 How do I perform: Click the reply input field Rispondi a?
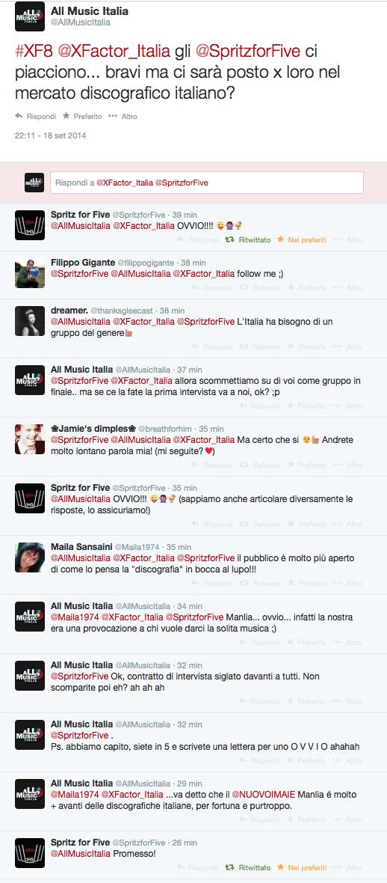[206, 183]
